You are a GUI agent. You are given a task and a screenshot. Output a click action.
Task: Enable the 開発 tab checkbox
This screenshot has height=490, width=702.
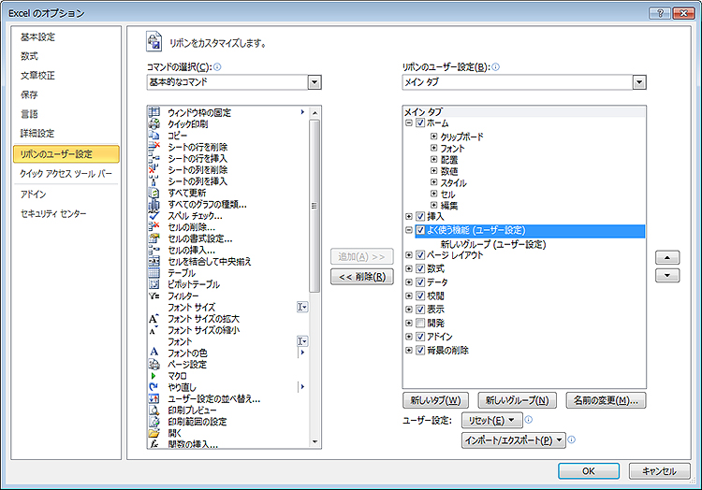[420, 323]
